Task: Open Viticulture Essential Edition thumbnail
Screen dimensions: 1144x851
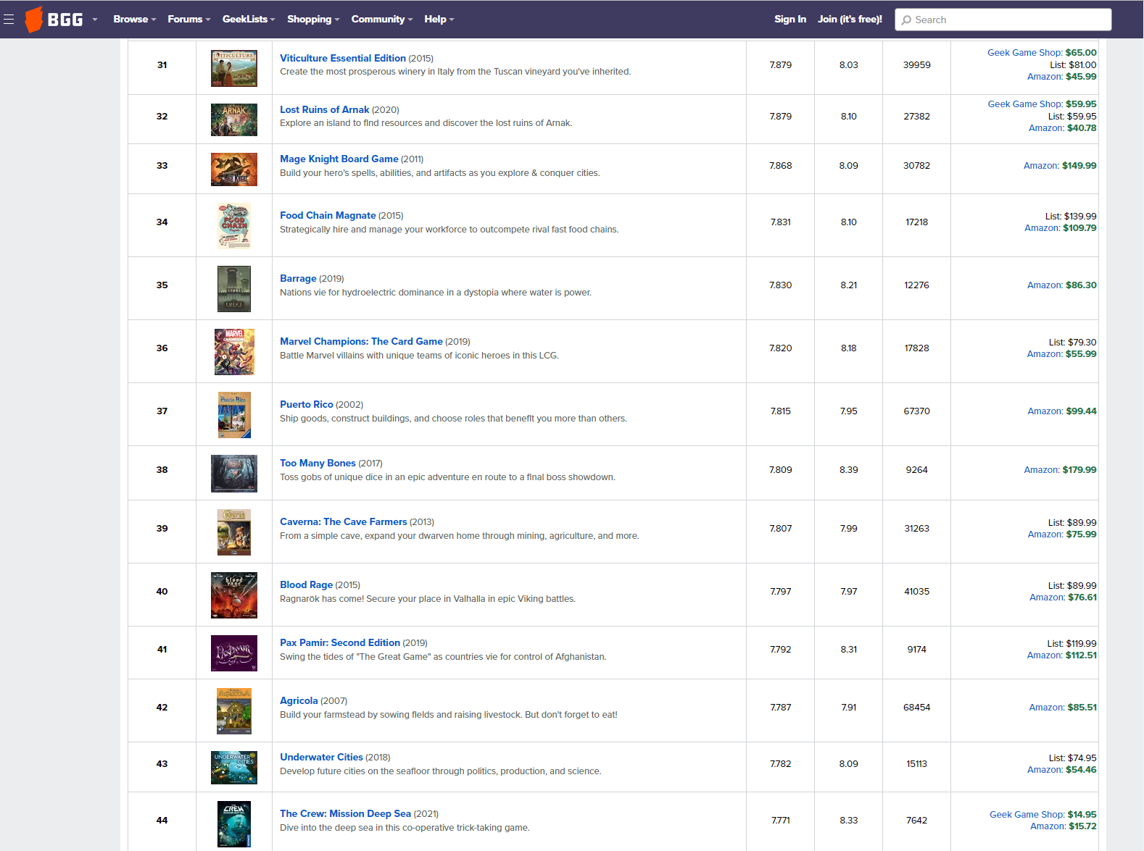Action: coord(234,68)
